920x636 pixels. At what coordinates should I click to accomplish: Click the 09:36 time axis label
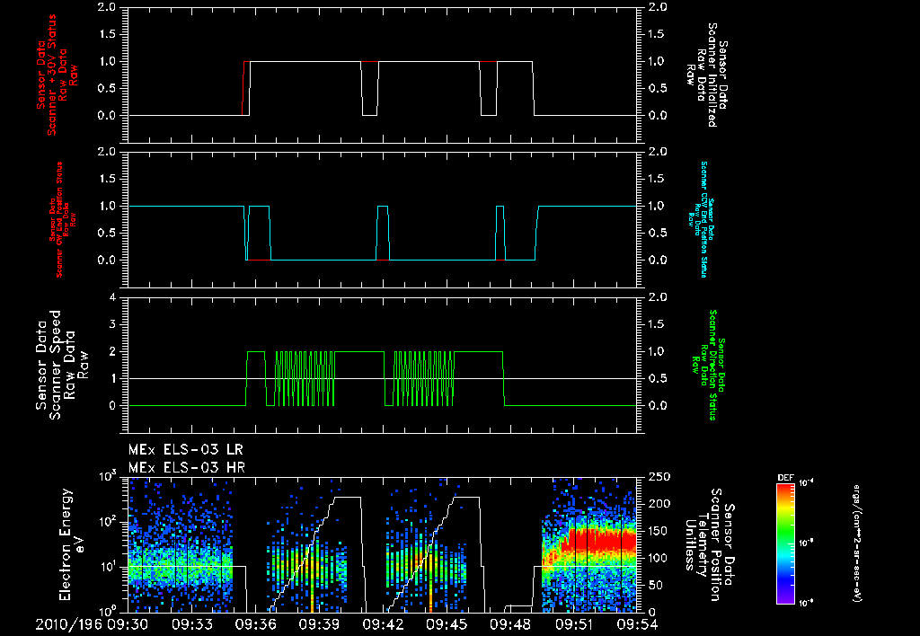[x=254, y=625]
